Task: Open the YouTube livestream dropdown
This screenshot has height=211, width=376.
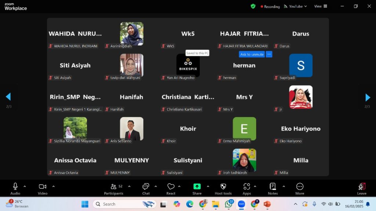Action: [296, 6]
